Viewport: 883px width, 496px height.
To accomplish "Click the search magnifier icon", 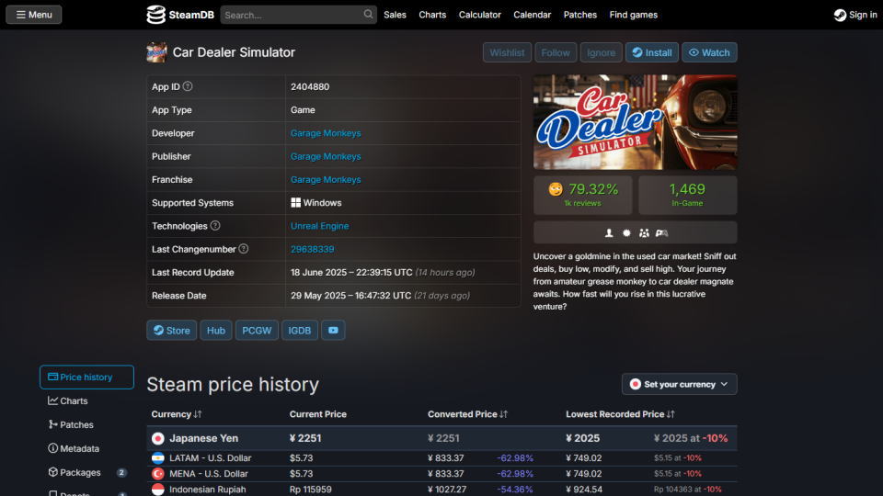I will (368, 15).
